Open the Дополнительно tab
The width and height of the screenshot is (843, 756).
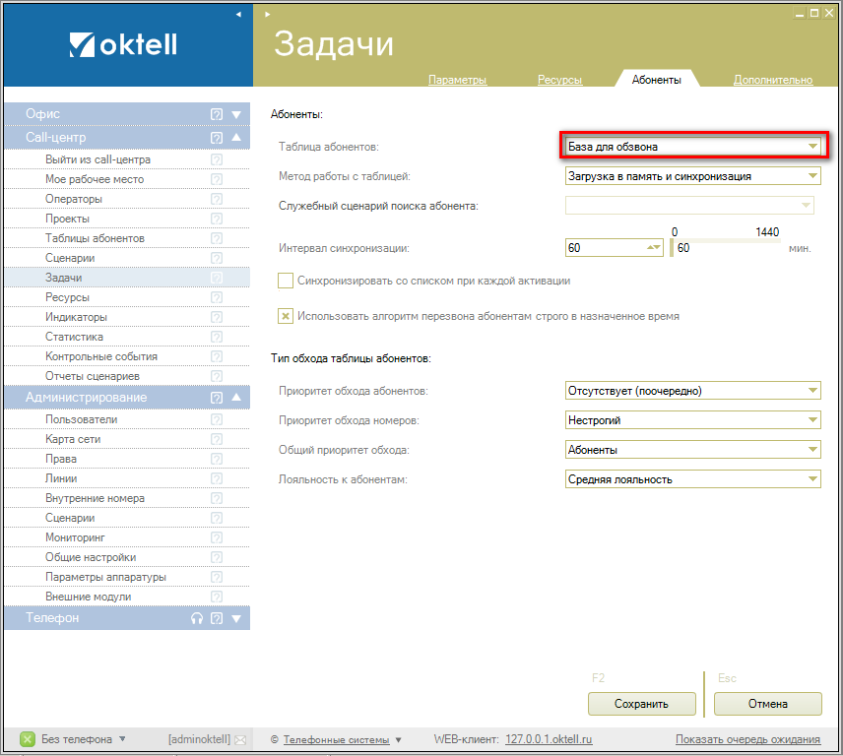(x=773, y=80)
